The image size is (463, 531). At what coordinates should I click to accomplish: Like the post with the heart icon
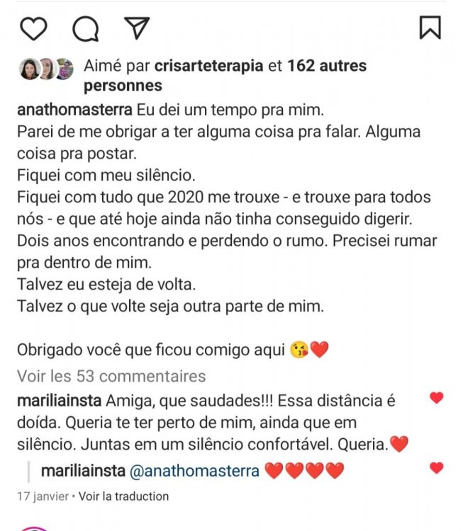(x=33, y=28)
